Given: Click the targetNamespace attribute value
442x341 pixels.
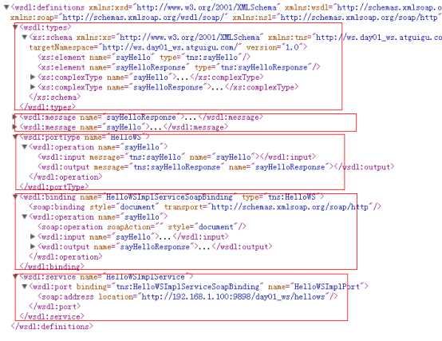Looking at the screenshot, I should click(169, 47).
